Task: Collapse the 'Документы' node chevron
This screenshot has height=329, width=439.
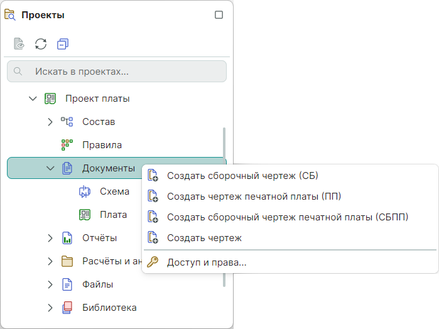Action: [x=50, y=168]
